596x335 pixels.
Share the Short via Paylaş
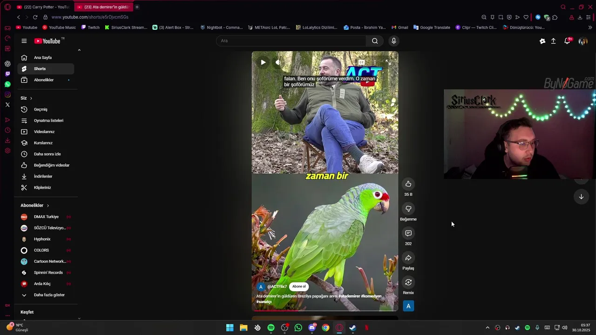pyautogui.click(x=408, y=258)
